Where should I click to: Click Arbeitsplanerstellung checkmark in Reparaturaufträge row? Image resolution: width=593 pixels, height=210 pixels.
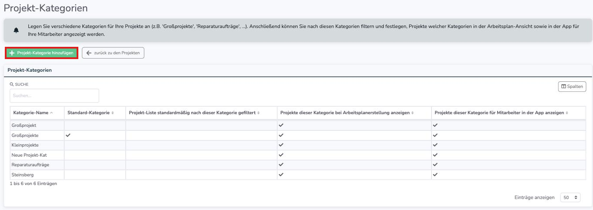(281, 165)
